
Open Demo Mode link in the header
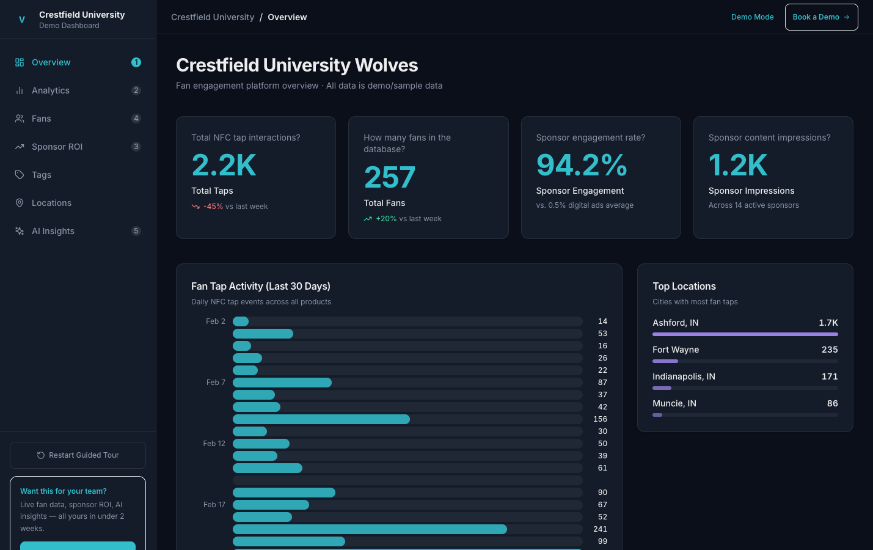coord(752,17)
